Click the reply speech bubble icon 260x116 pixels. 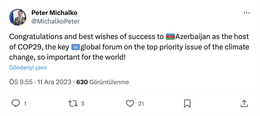16,104
